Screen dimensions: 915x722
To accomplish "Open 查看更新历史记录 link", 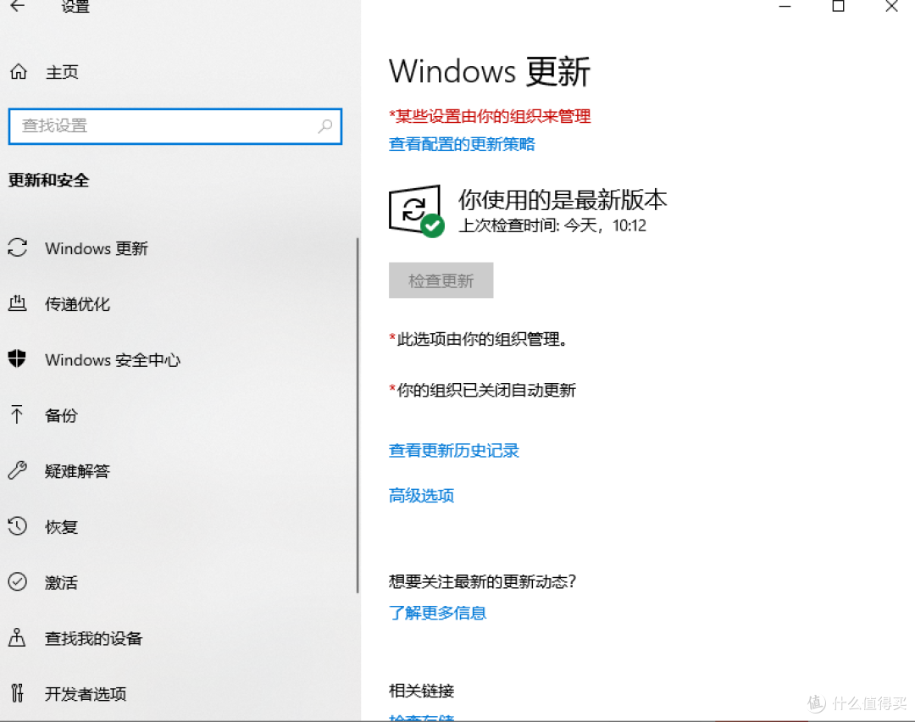I will 453,450.
